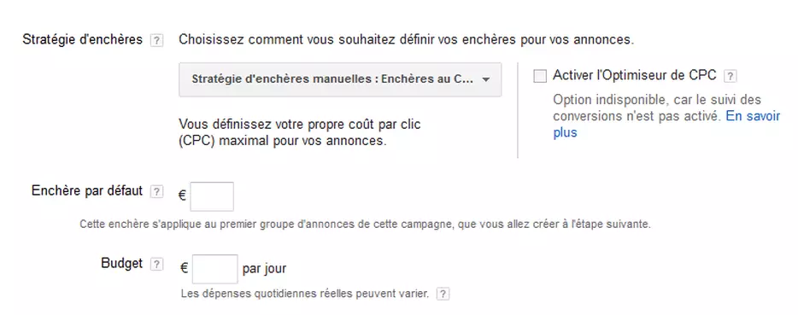The image size is (798, 315).
Task: Click help icon after 'dépenses quotidiennes réelles peuvent varier'
Action: [x=443, y=295]
